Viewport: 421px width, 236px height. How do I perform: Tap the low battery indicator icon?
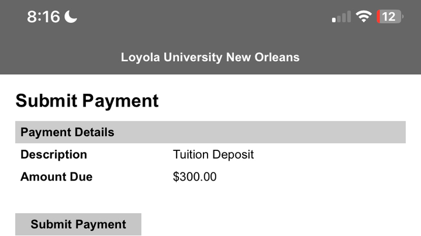[390, 16]
